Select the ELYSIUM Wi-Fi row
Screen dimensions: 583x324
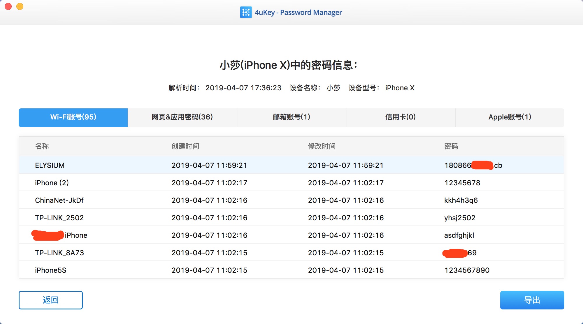tap(50, 165)
